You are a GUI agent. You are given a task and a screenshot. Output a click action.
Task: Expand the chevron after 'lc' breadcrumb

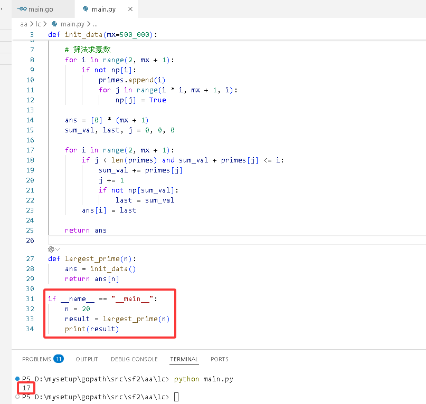click(x=45, y=24)
